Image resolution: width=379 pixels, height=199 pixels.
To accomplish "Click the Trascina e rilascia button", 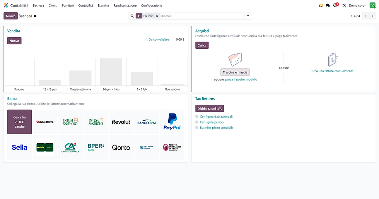I will 235,72.
